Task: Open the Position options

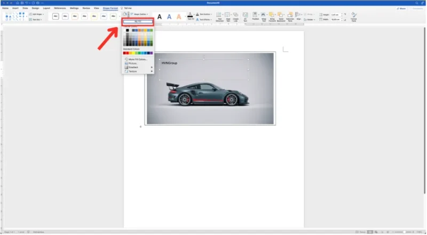Action: pyautogui.click(x=255, y=16)
